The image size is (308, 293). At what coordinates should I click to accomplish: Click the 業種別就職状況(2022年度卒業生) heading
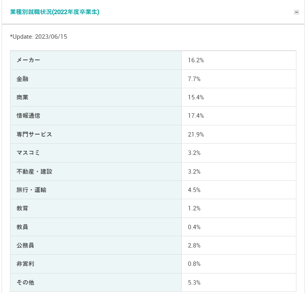pos(55,12)
